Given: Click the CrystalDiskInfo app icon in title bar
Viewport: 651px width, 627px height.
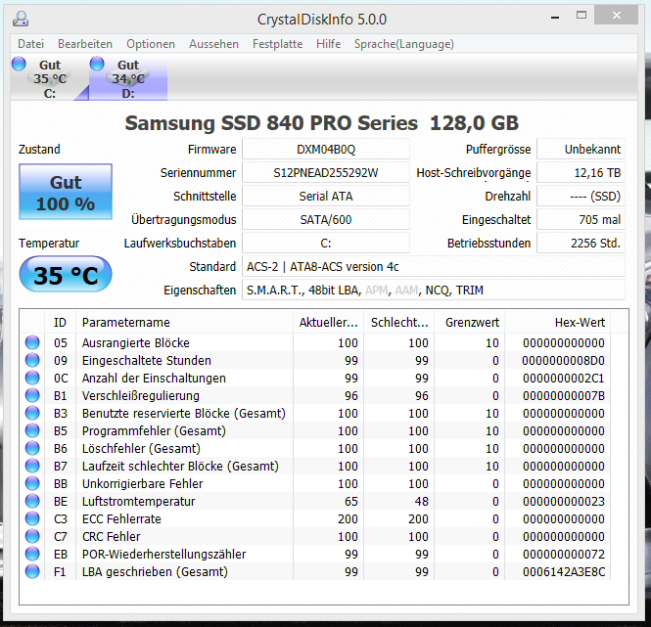Looking at the screenshot, I should click(x=21, y=20).
